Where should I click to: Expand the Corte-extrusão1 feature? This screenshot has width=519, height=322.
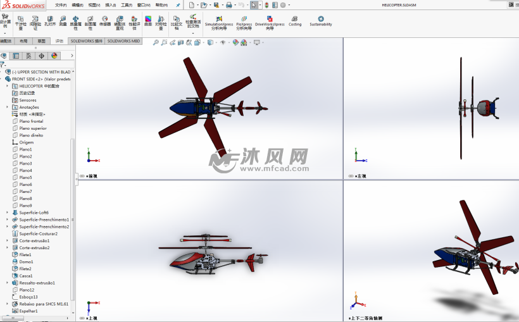[x=8, y=240]
